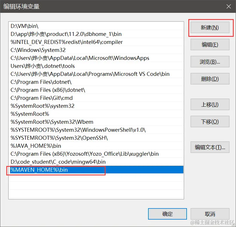Screen dimensions: 236x227
Task: Select the highlighted %MAVEN_HOME%\bin entry
Action: tap(96, 170)
